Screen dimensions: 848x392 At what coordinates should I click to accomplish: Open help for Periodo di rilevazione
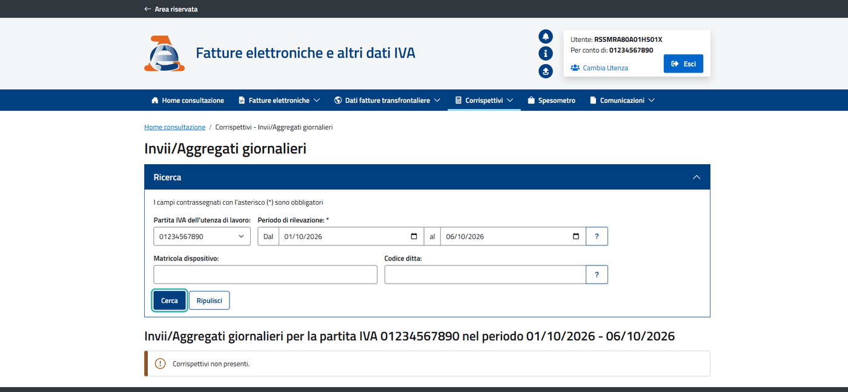597,236
